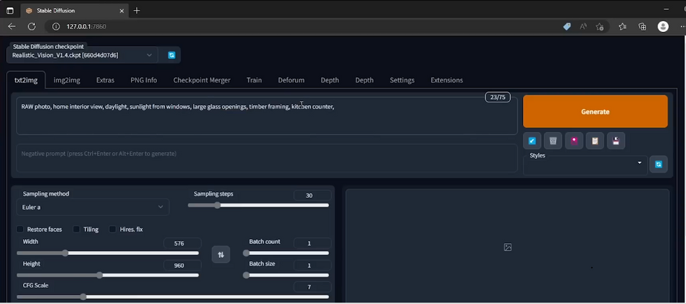Click the Sampling steps value 30
This screenshot has height=304, width=686.
click(x=312, y=196)
